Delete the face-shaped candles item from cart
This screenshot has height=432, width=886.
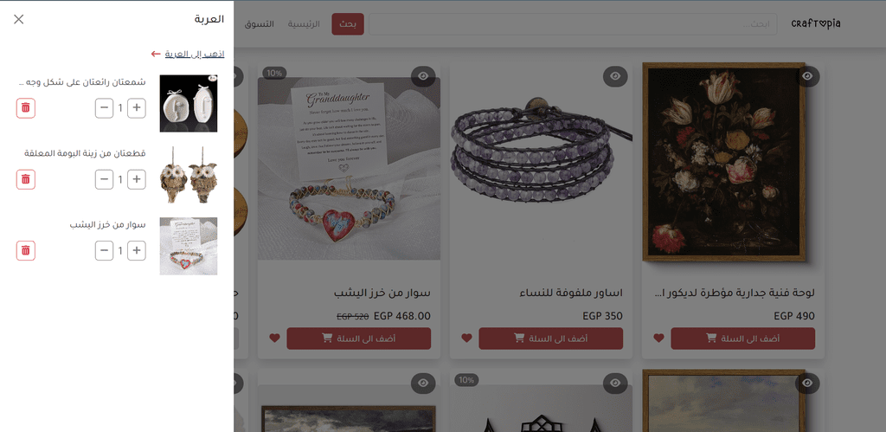coord(25,108)
